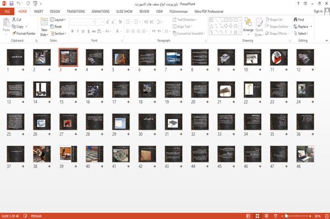Switch to the TRANSITIONS tab
The image size is (330, 219).
point(76,12)
